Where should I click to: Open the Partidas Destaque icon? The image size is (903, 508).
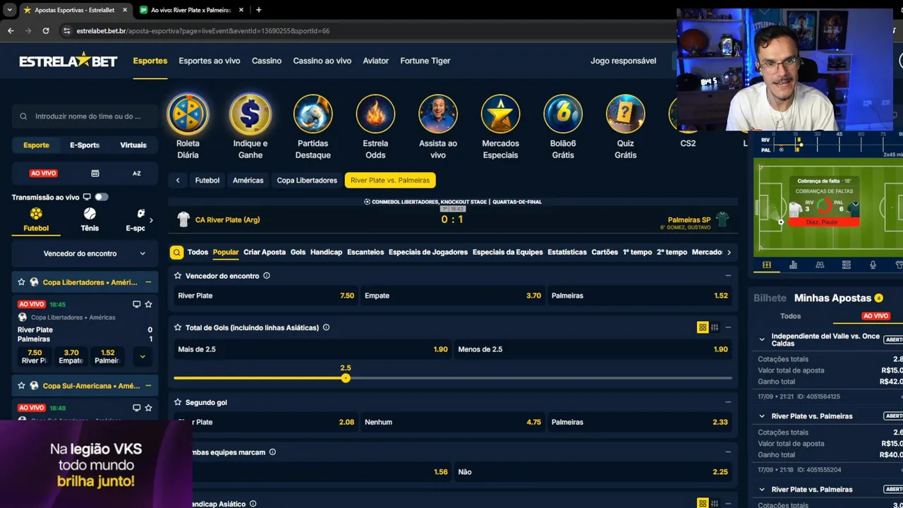point(313,114)
